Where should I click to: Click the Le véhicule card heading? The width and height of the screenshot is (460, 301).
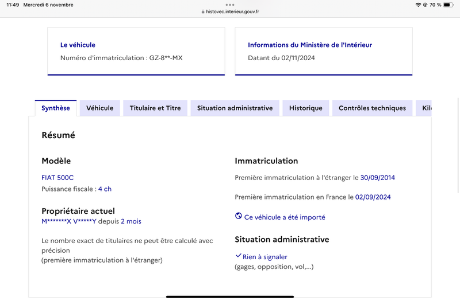coord(78,45)
